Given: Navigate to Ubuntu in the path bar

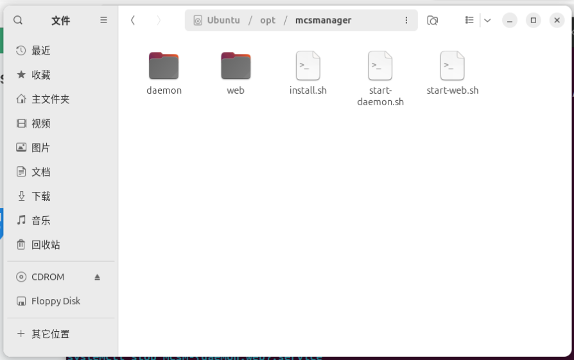Looking at the screenshot, I should [223, 20].
